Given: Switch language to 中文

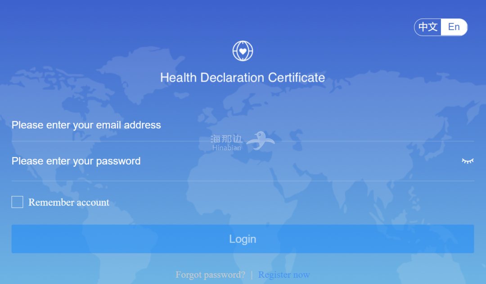Looking at the screenshot, I should 428,27.
